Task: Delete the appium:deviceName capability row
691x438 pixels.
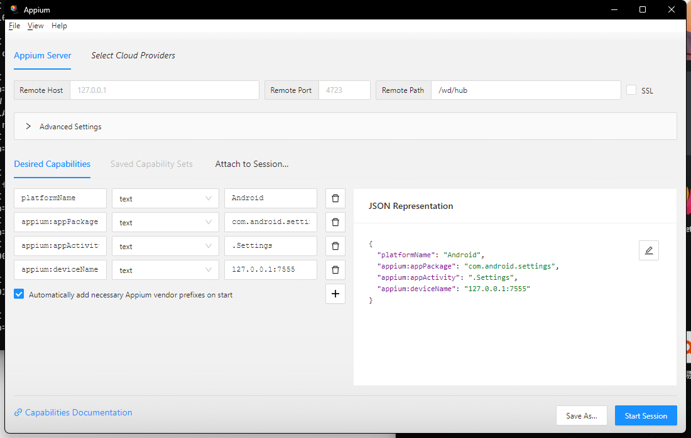Action: pyautogui.click(x=335, y=269)
